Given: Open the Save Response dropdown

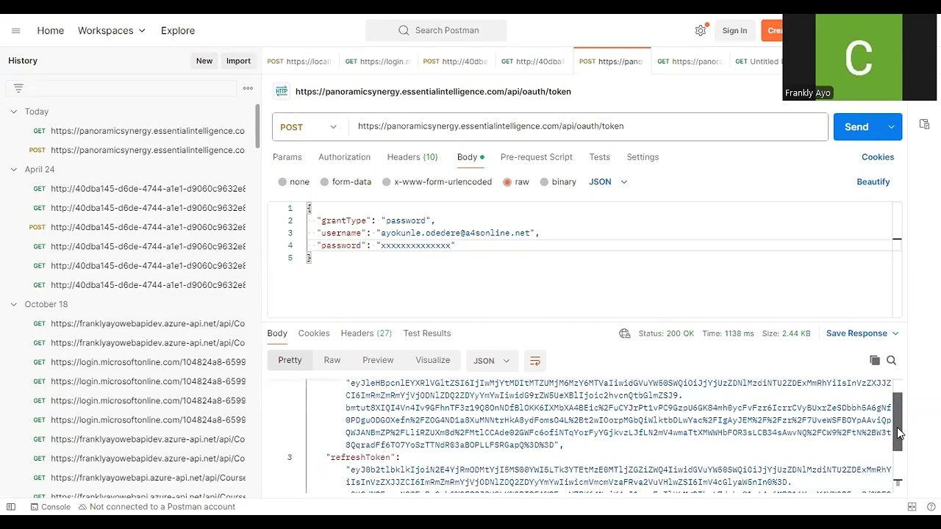Looking at the screenshot, I should (862, 334).
